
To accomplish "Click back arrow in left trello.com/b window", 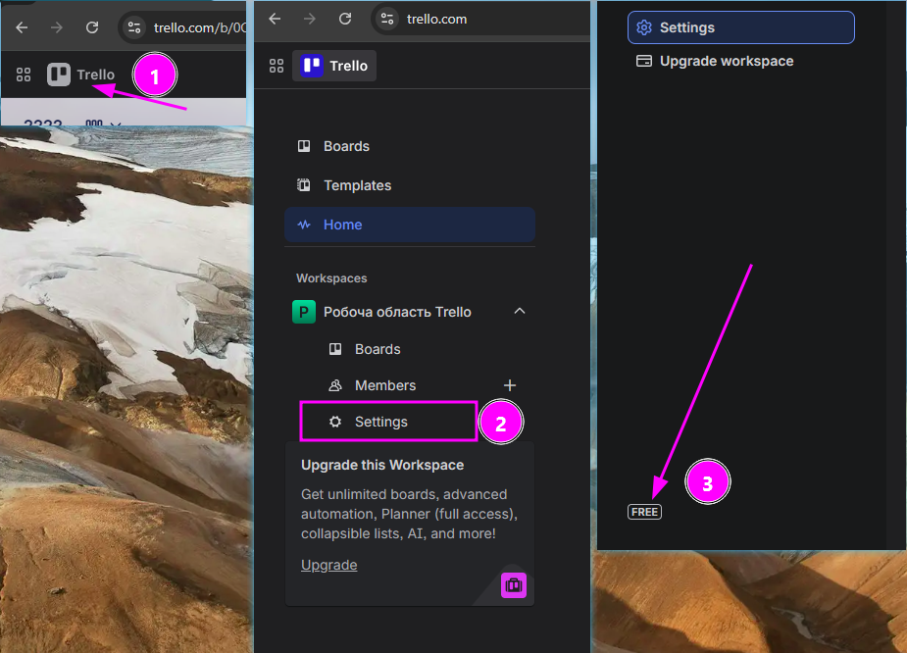I will click(22, 27).
